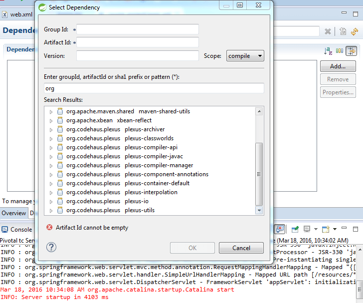This screenshot has height=303, width=363.
Task: Click the Add... button
Action: (338, 66)
